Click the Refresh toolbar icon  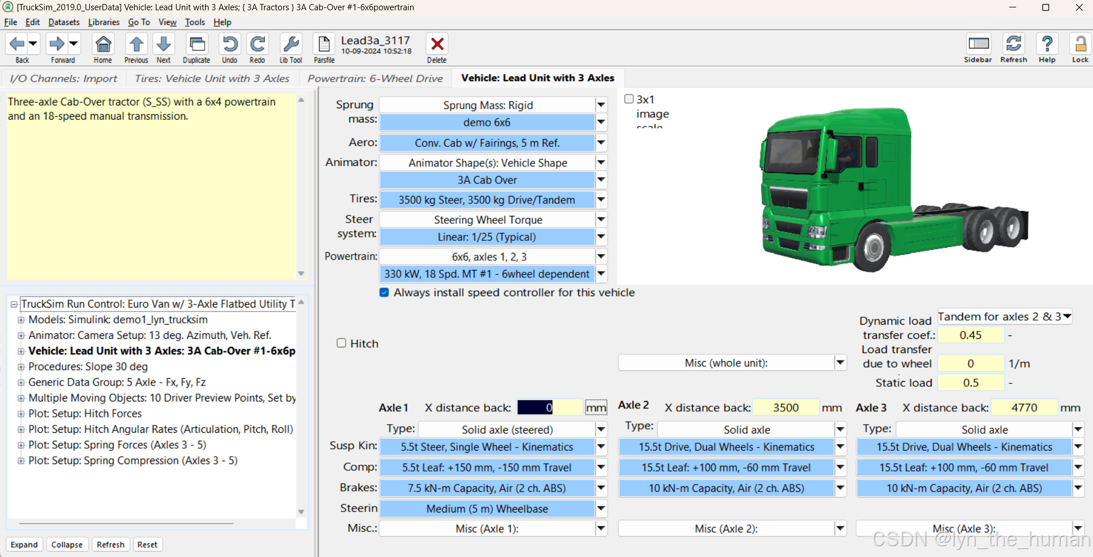point(1014,44)
